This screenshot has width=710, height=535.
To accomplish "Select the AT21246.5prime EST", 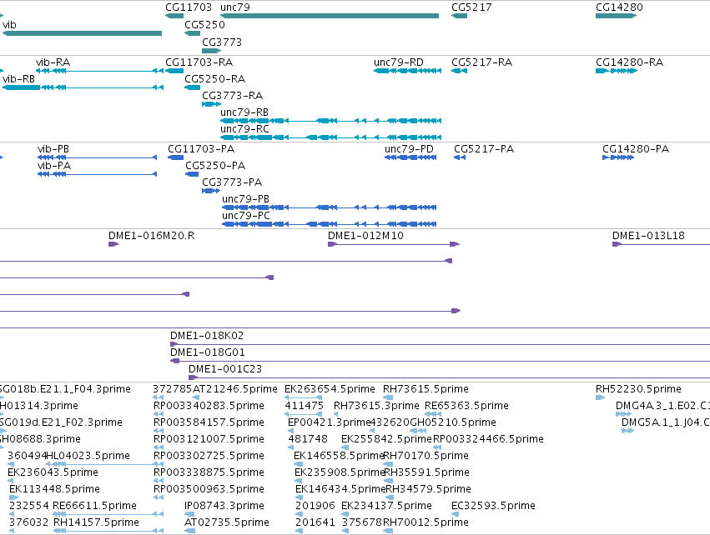I will [195, 397].
